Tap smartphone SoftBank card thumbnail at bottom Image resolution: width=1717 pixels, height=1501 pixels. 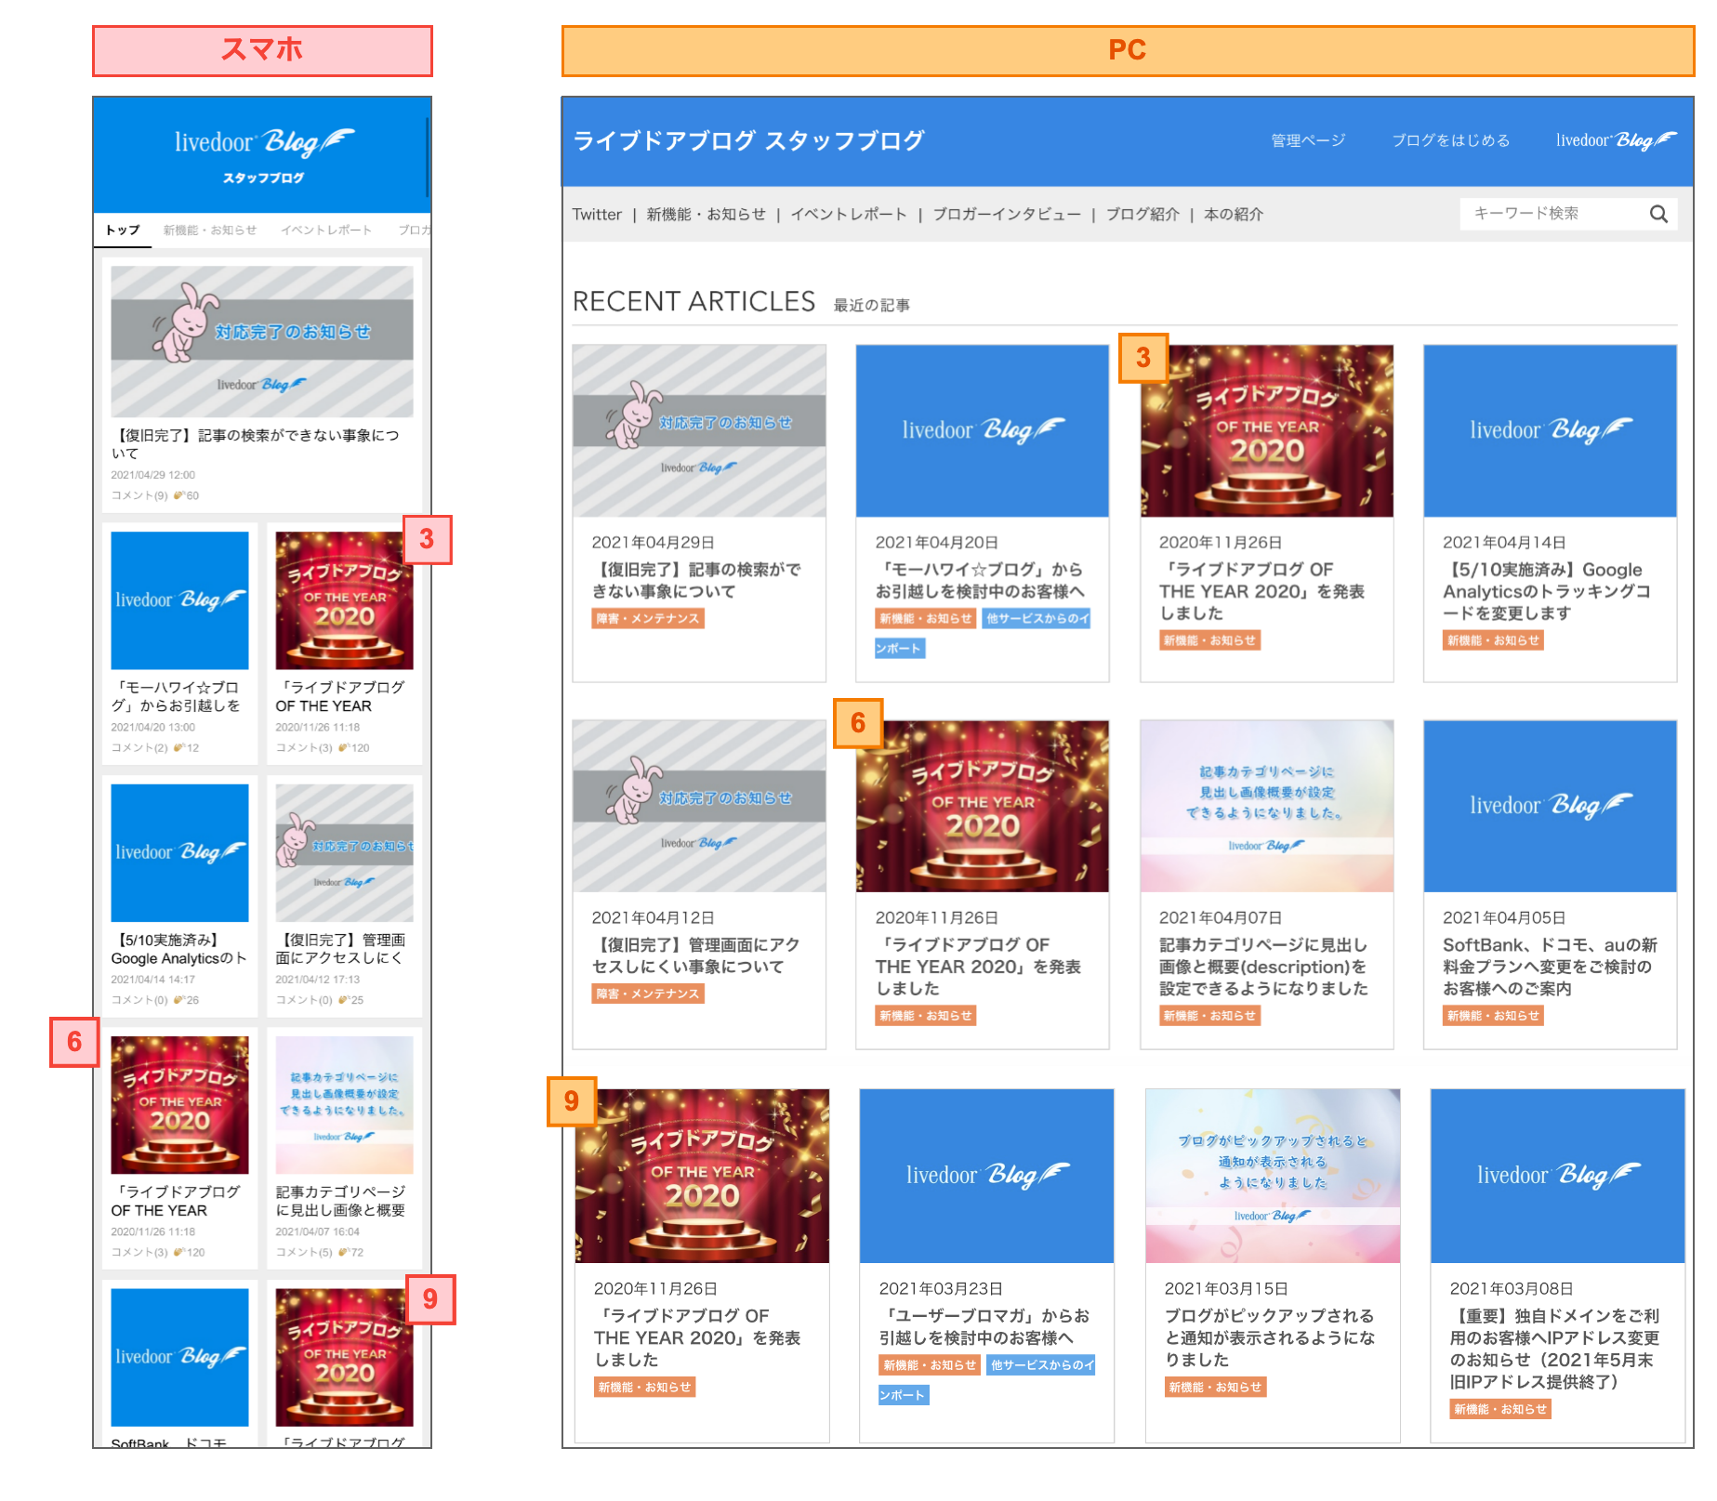179,1357
